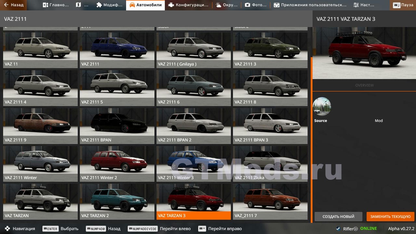
Task: Click the highlighted VAZ TARZAN 3 tile
Action: [194, 202]
